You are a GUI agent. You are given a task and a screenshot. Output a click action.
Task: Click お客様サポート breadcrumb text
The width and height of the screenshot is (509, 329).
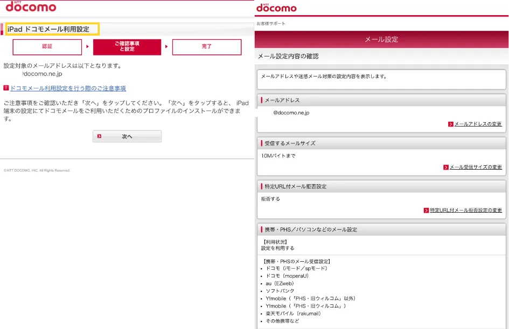(271, 23)
